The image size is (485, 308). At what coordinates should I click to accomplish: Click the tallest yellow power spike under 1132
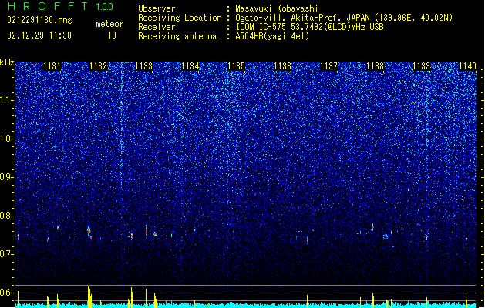pos(89,296)
